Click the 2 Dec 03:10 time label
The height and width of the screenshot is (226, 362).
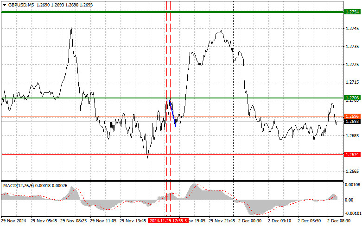(x=279, y=221)
